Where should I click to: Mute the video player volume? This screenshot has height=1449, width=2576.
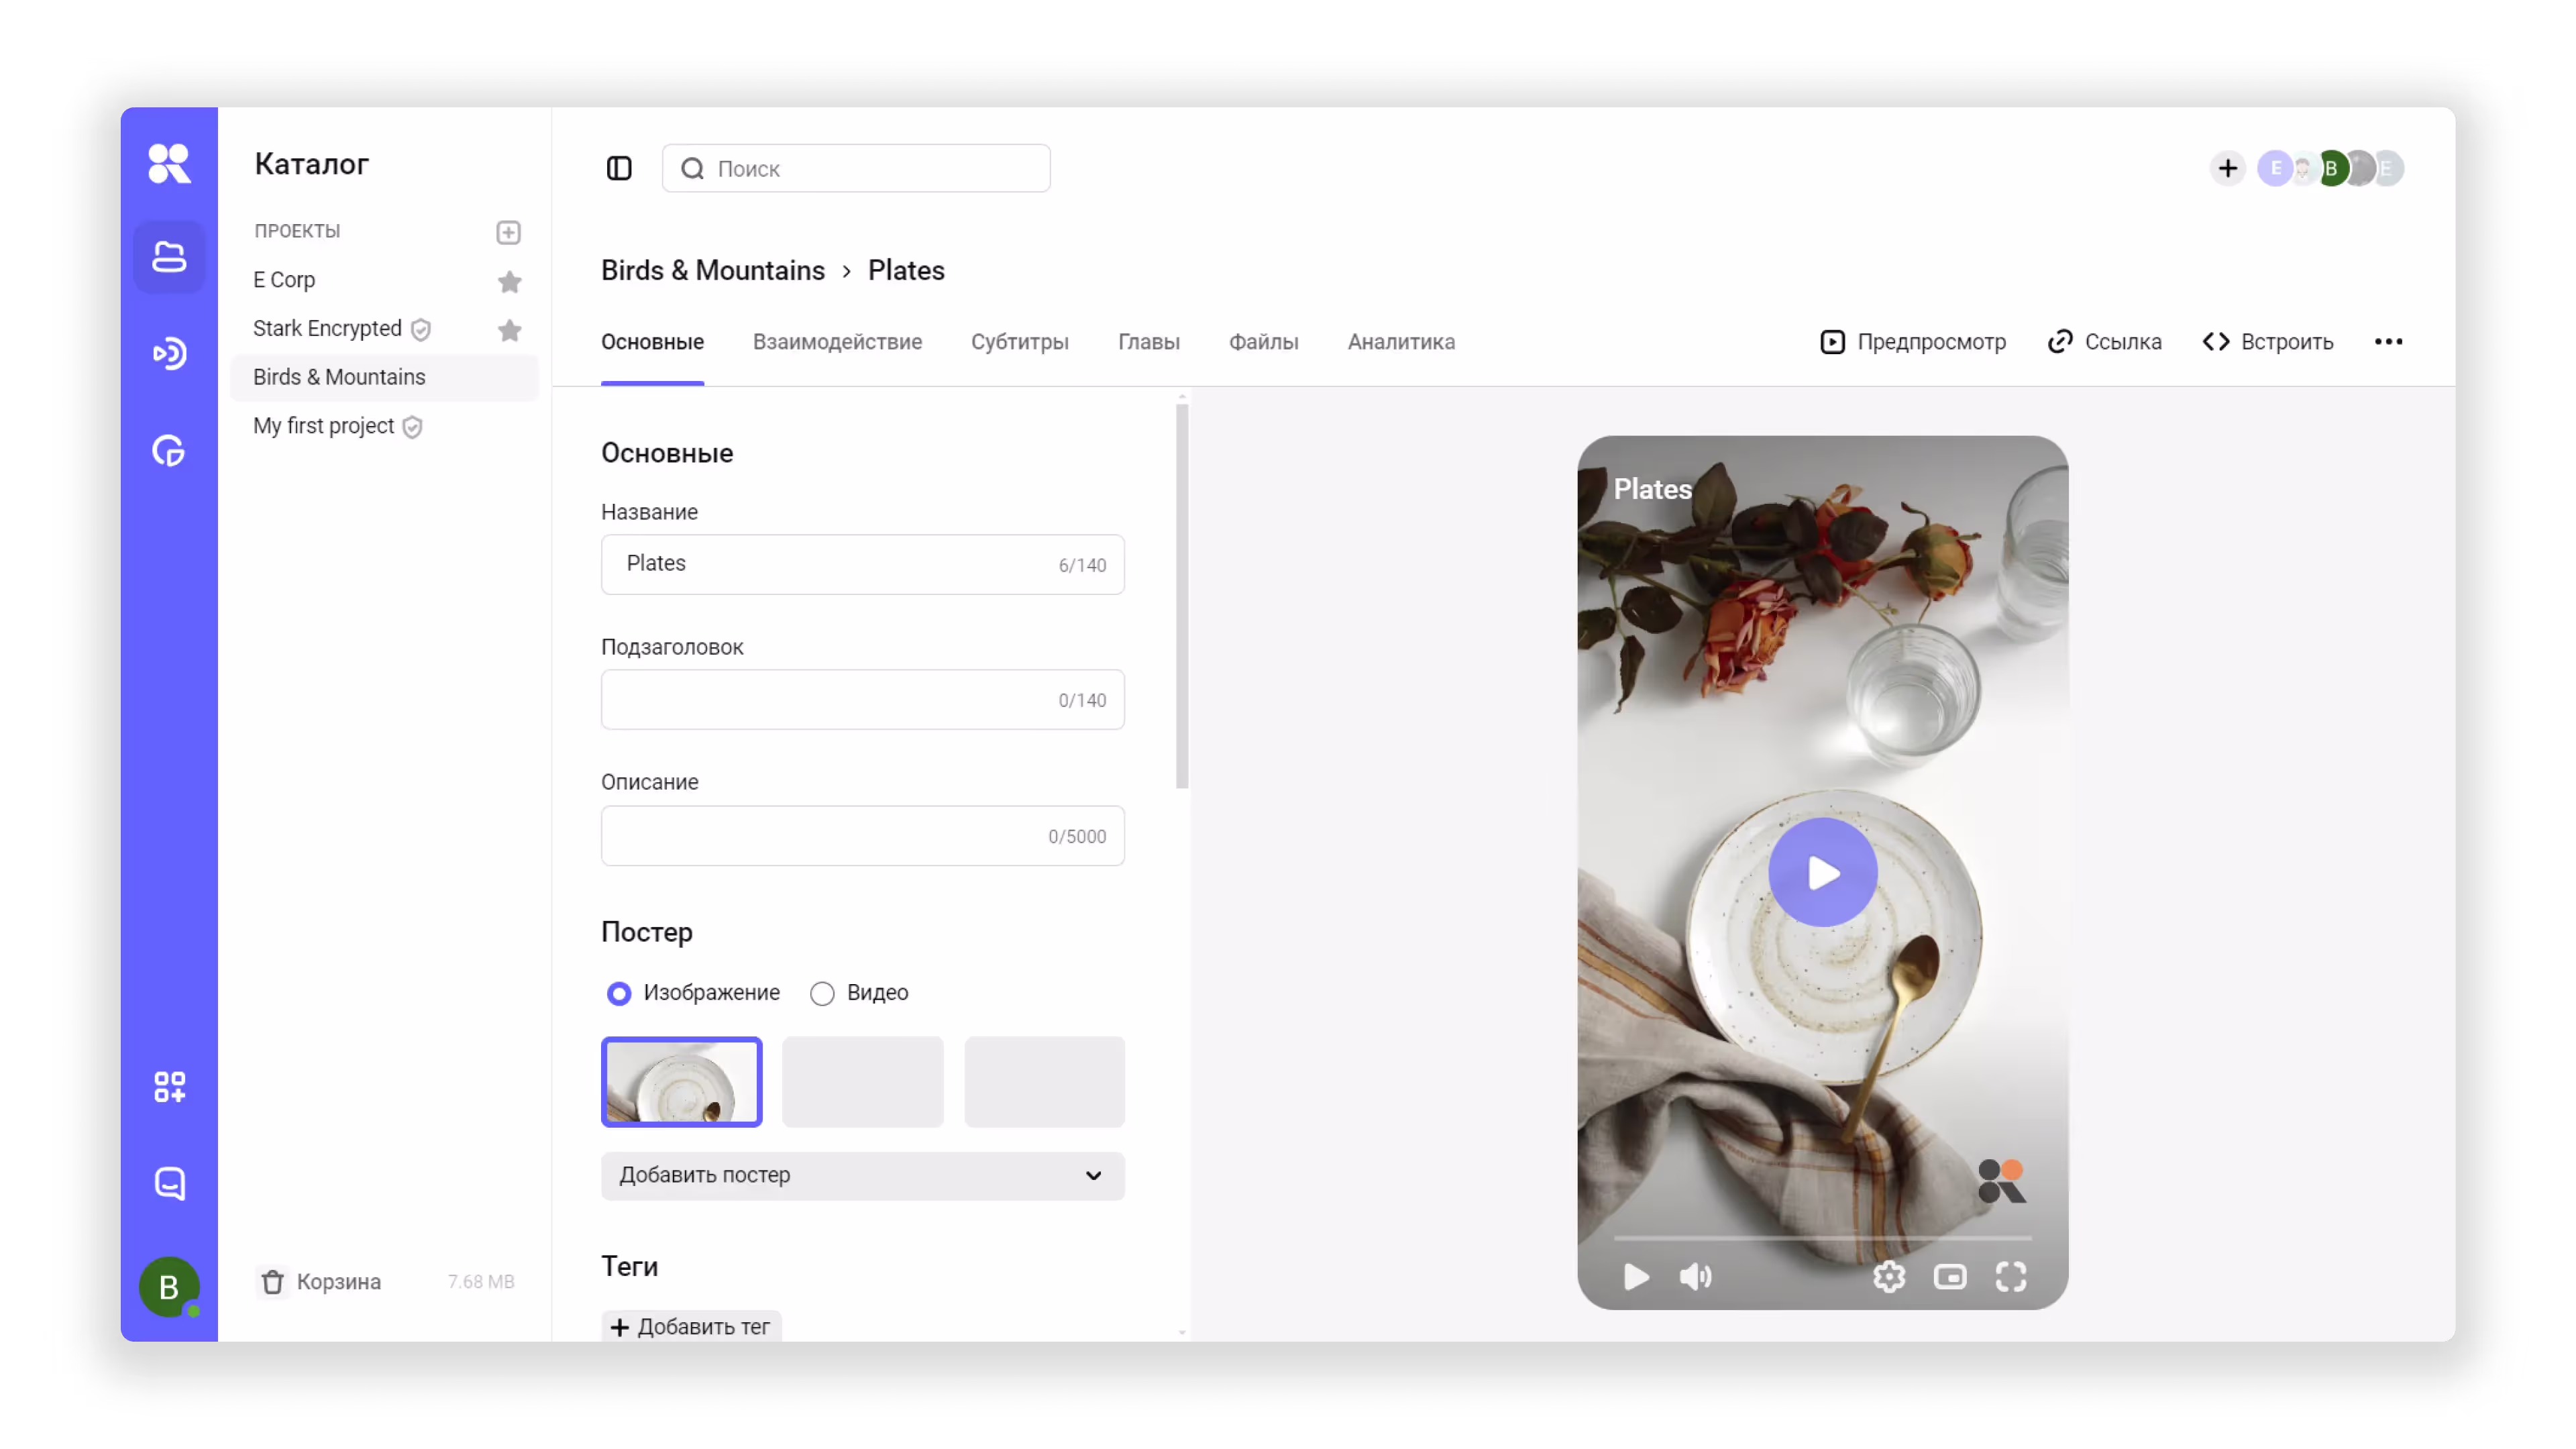tap(1695, 1276)
